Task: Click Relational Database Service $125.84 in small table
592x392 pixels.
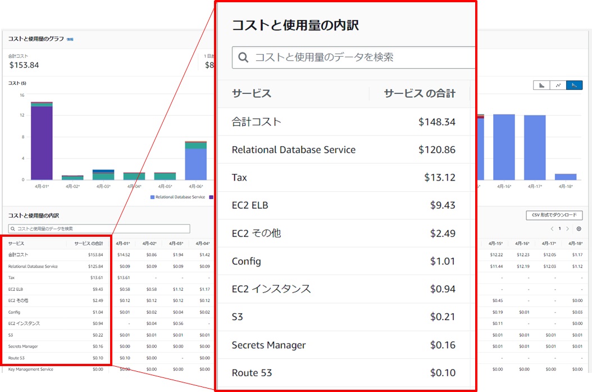Action: 95,266
